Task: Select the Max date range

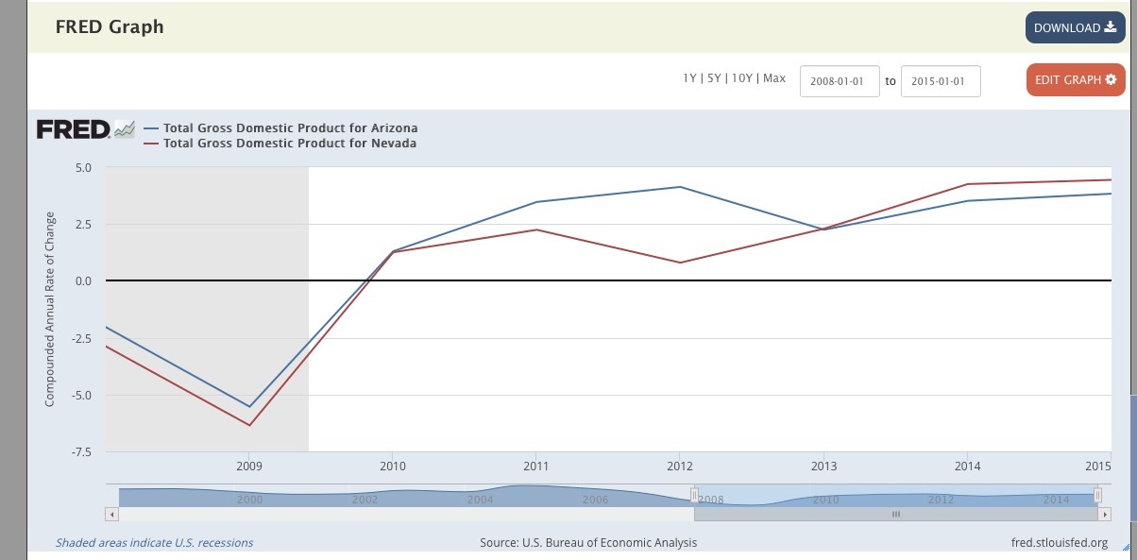Action: [773, 78]
